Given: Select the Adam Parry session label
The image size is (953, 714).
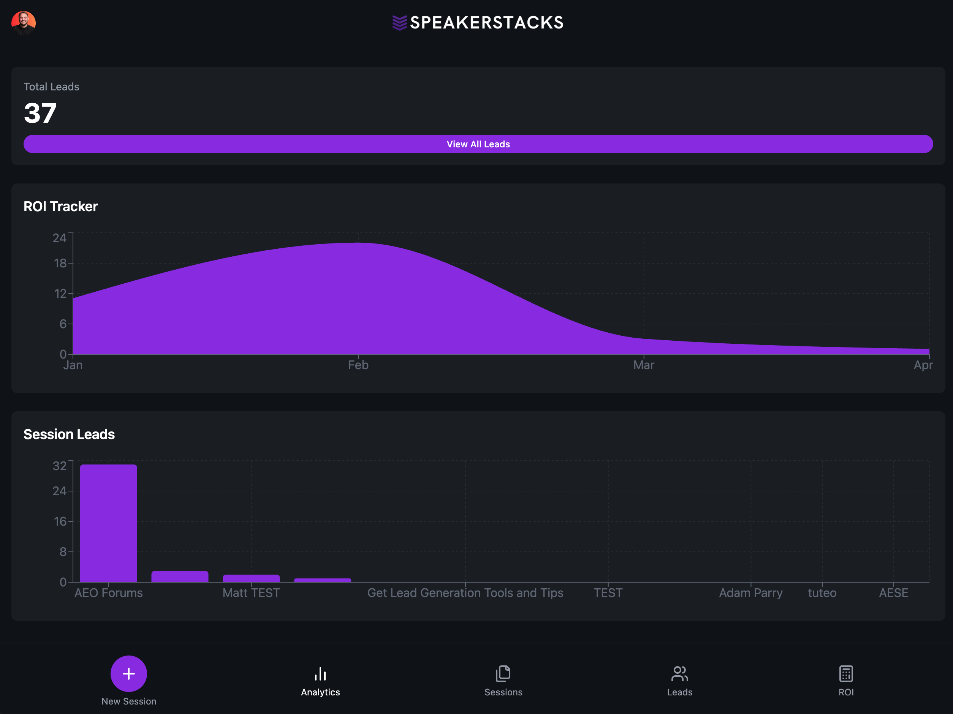Looking at the screenshot, I should tap(750, 592).
